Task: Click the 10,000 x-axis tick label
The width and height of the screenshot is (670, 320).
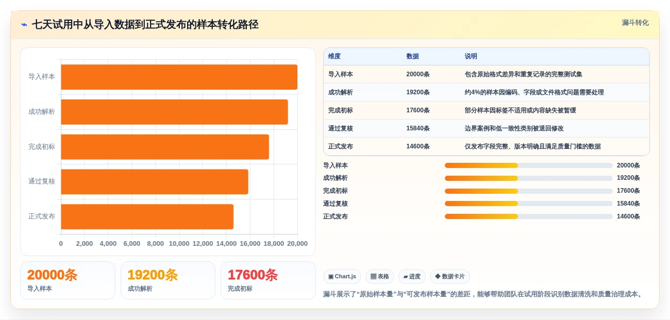Action: coord(179,244)
